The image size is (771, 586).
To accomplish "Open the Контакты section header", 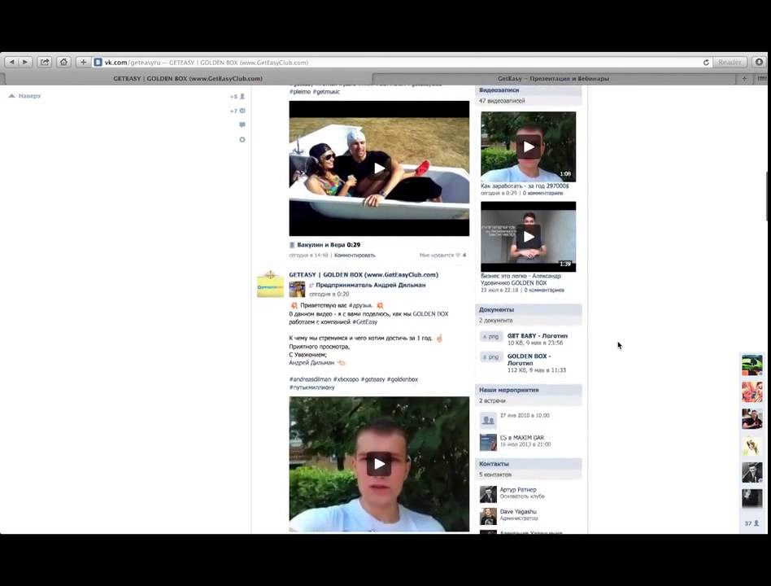I will (x=529, y=464).
